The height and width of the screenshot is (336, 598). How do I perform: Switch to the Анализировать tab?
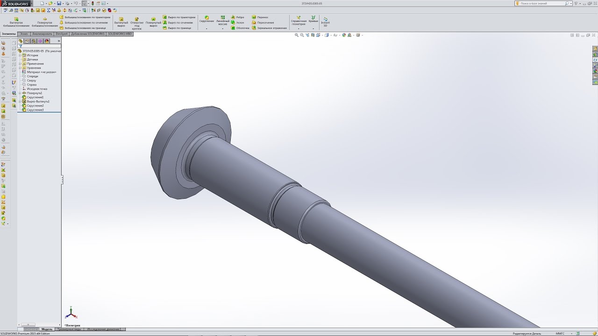tap(42, 34)
